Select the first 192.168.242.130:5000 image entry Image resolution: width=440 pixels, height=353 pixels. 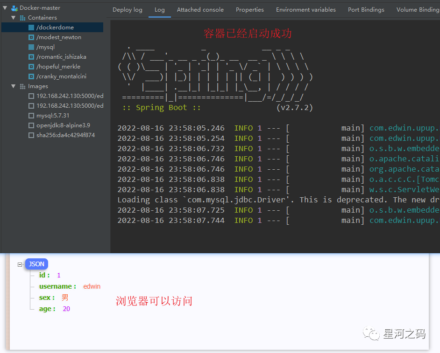(70, 96)
